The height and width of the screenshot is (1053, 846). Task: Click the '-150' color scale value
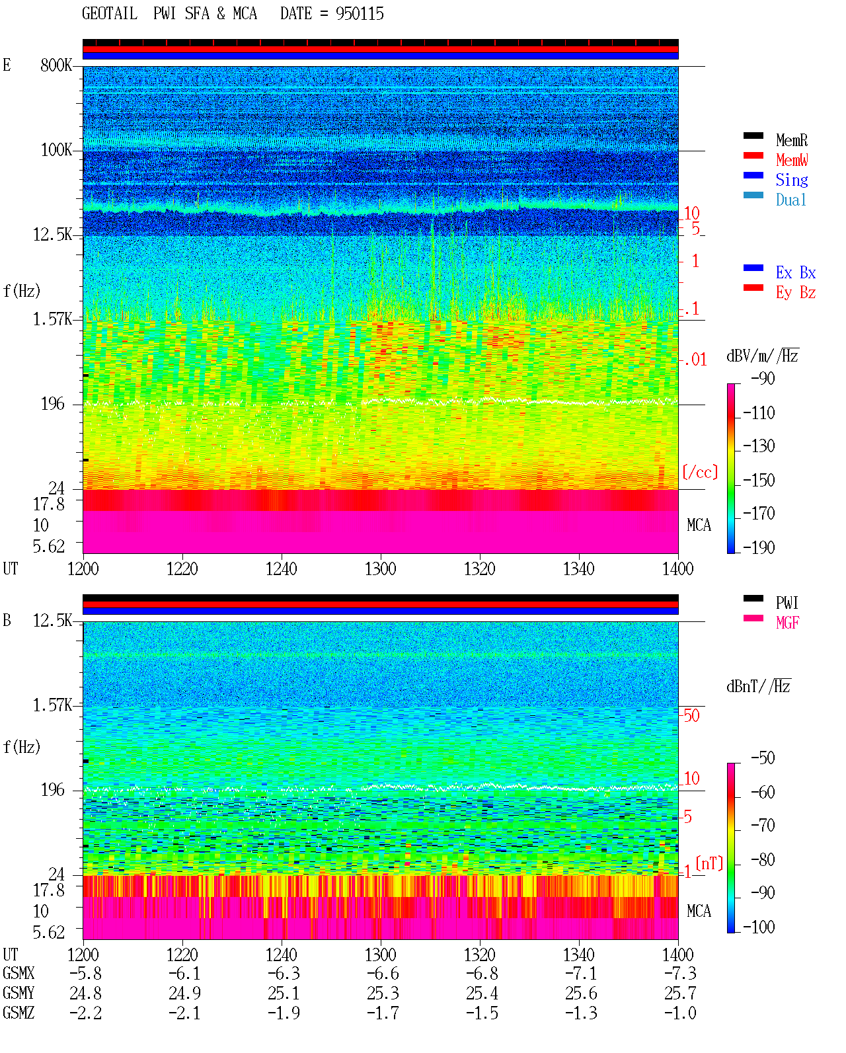[x=759, y=481]
